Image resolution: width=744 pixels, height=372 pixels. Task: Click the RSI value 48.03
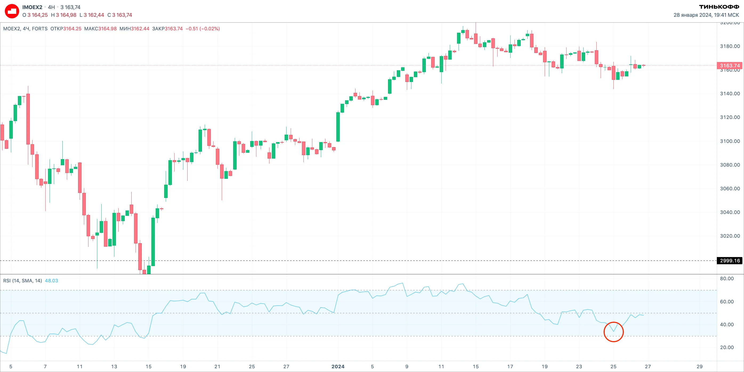[51, 280]
